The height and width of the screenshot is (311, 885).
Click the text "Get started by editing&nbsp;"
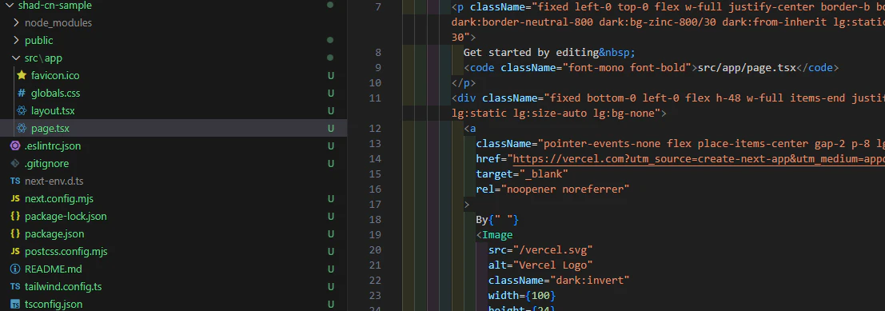tap(549, 53)
